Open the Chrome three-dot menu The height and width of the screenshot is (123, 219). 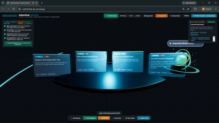[x=216, y=9]
